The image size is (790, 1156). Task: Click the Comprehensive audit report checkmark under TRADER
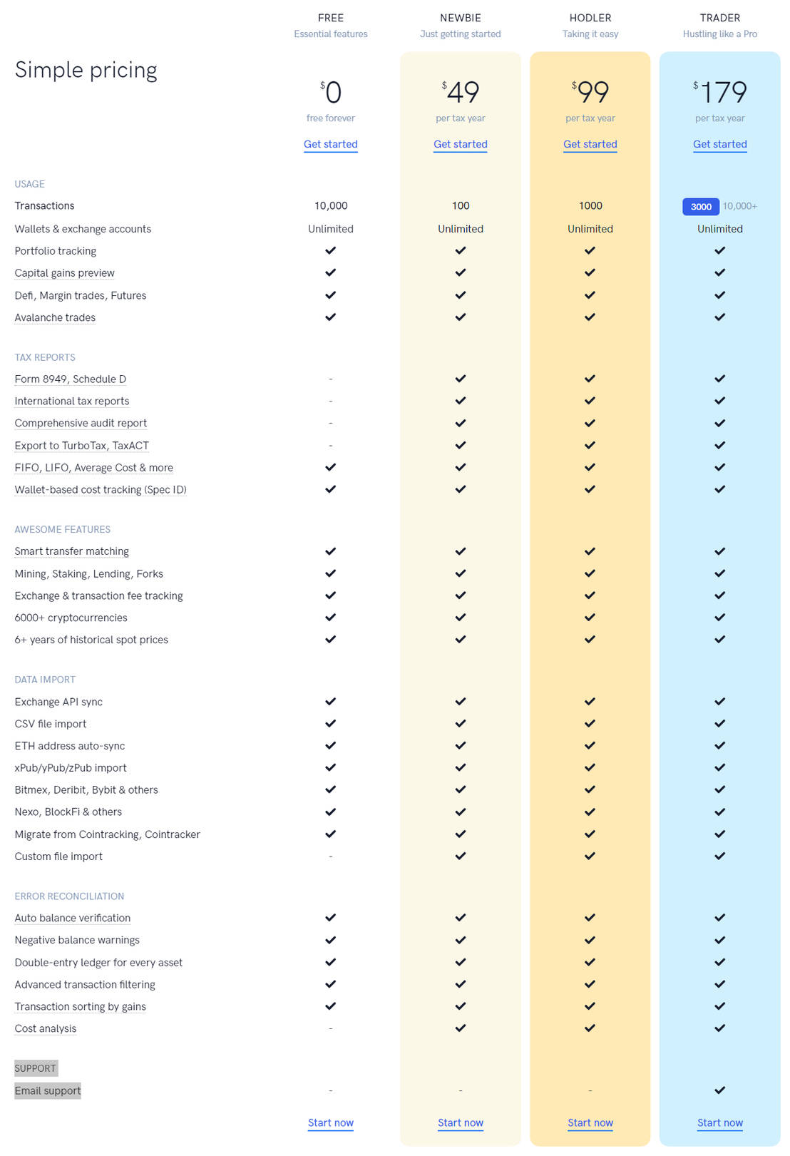click(x=720, y=422)
